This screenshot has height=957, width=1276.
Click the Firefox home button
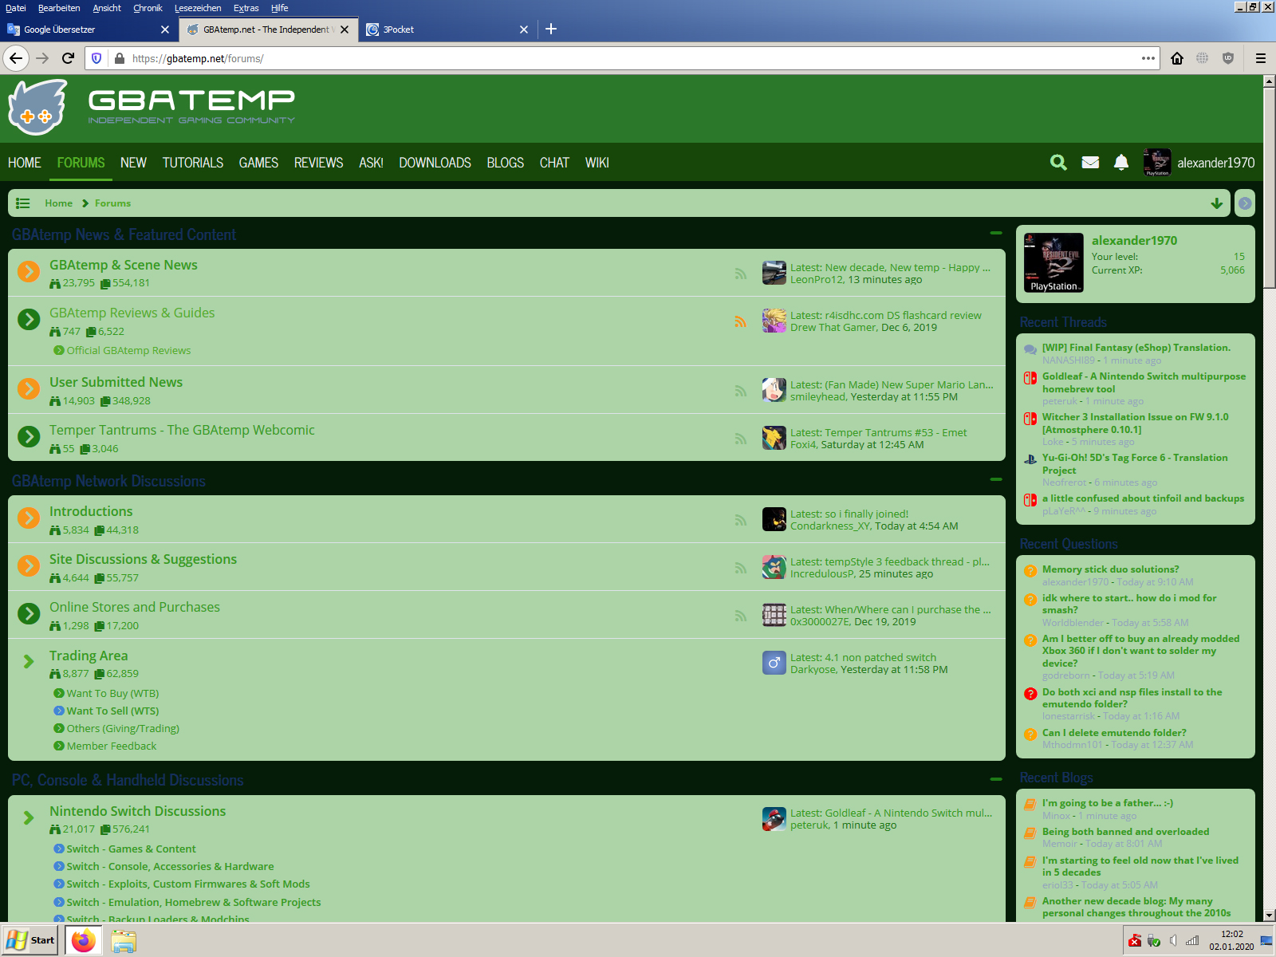point(1177,58)
